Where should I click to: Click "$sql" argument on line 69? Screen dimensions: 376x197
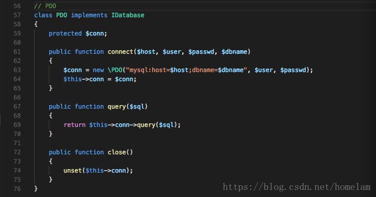(x=166, y=125)
